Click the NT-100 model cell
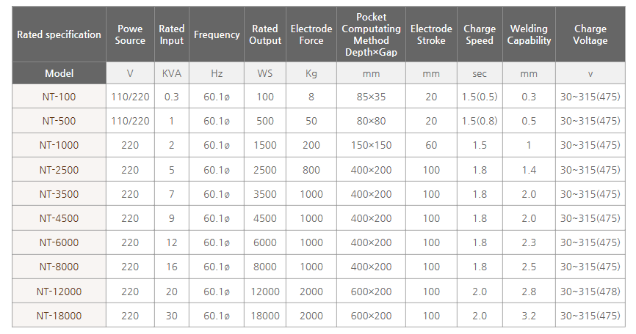 pyautogui.click(x=59, y=97)
